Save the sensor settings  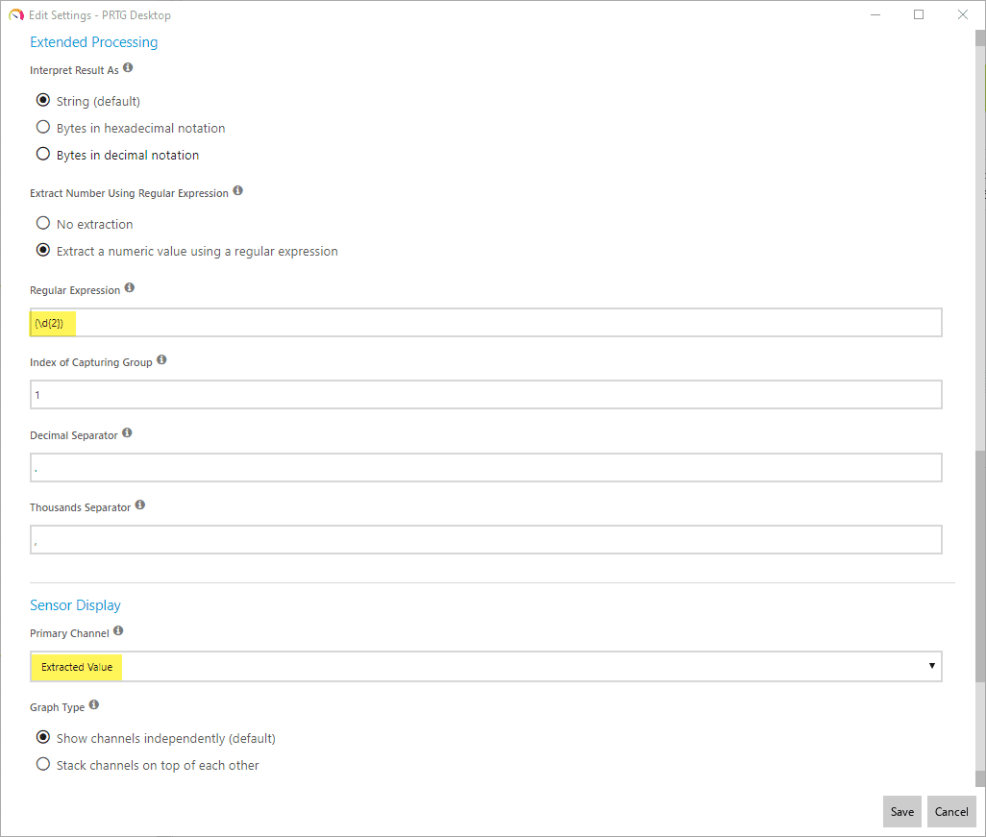[901, 811]
